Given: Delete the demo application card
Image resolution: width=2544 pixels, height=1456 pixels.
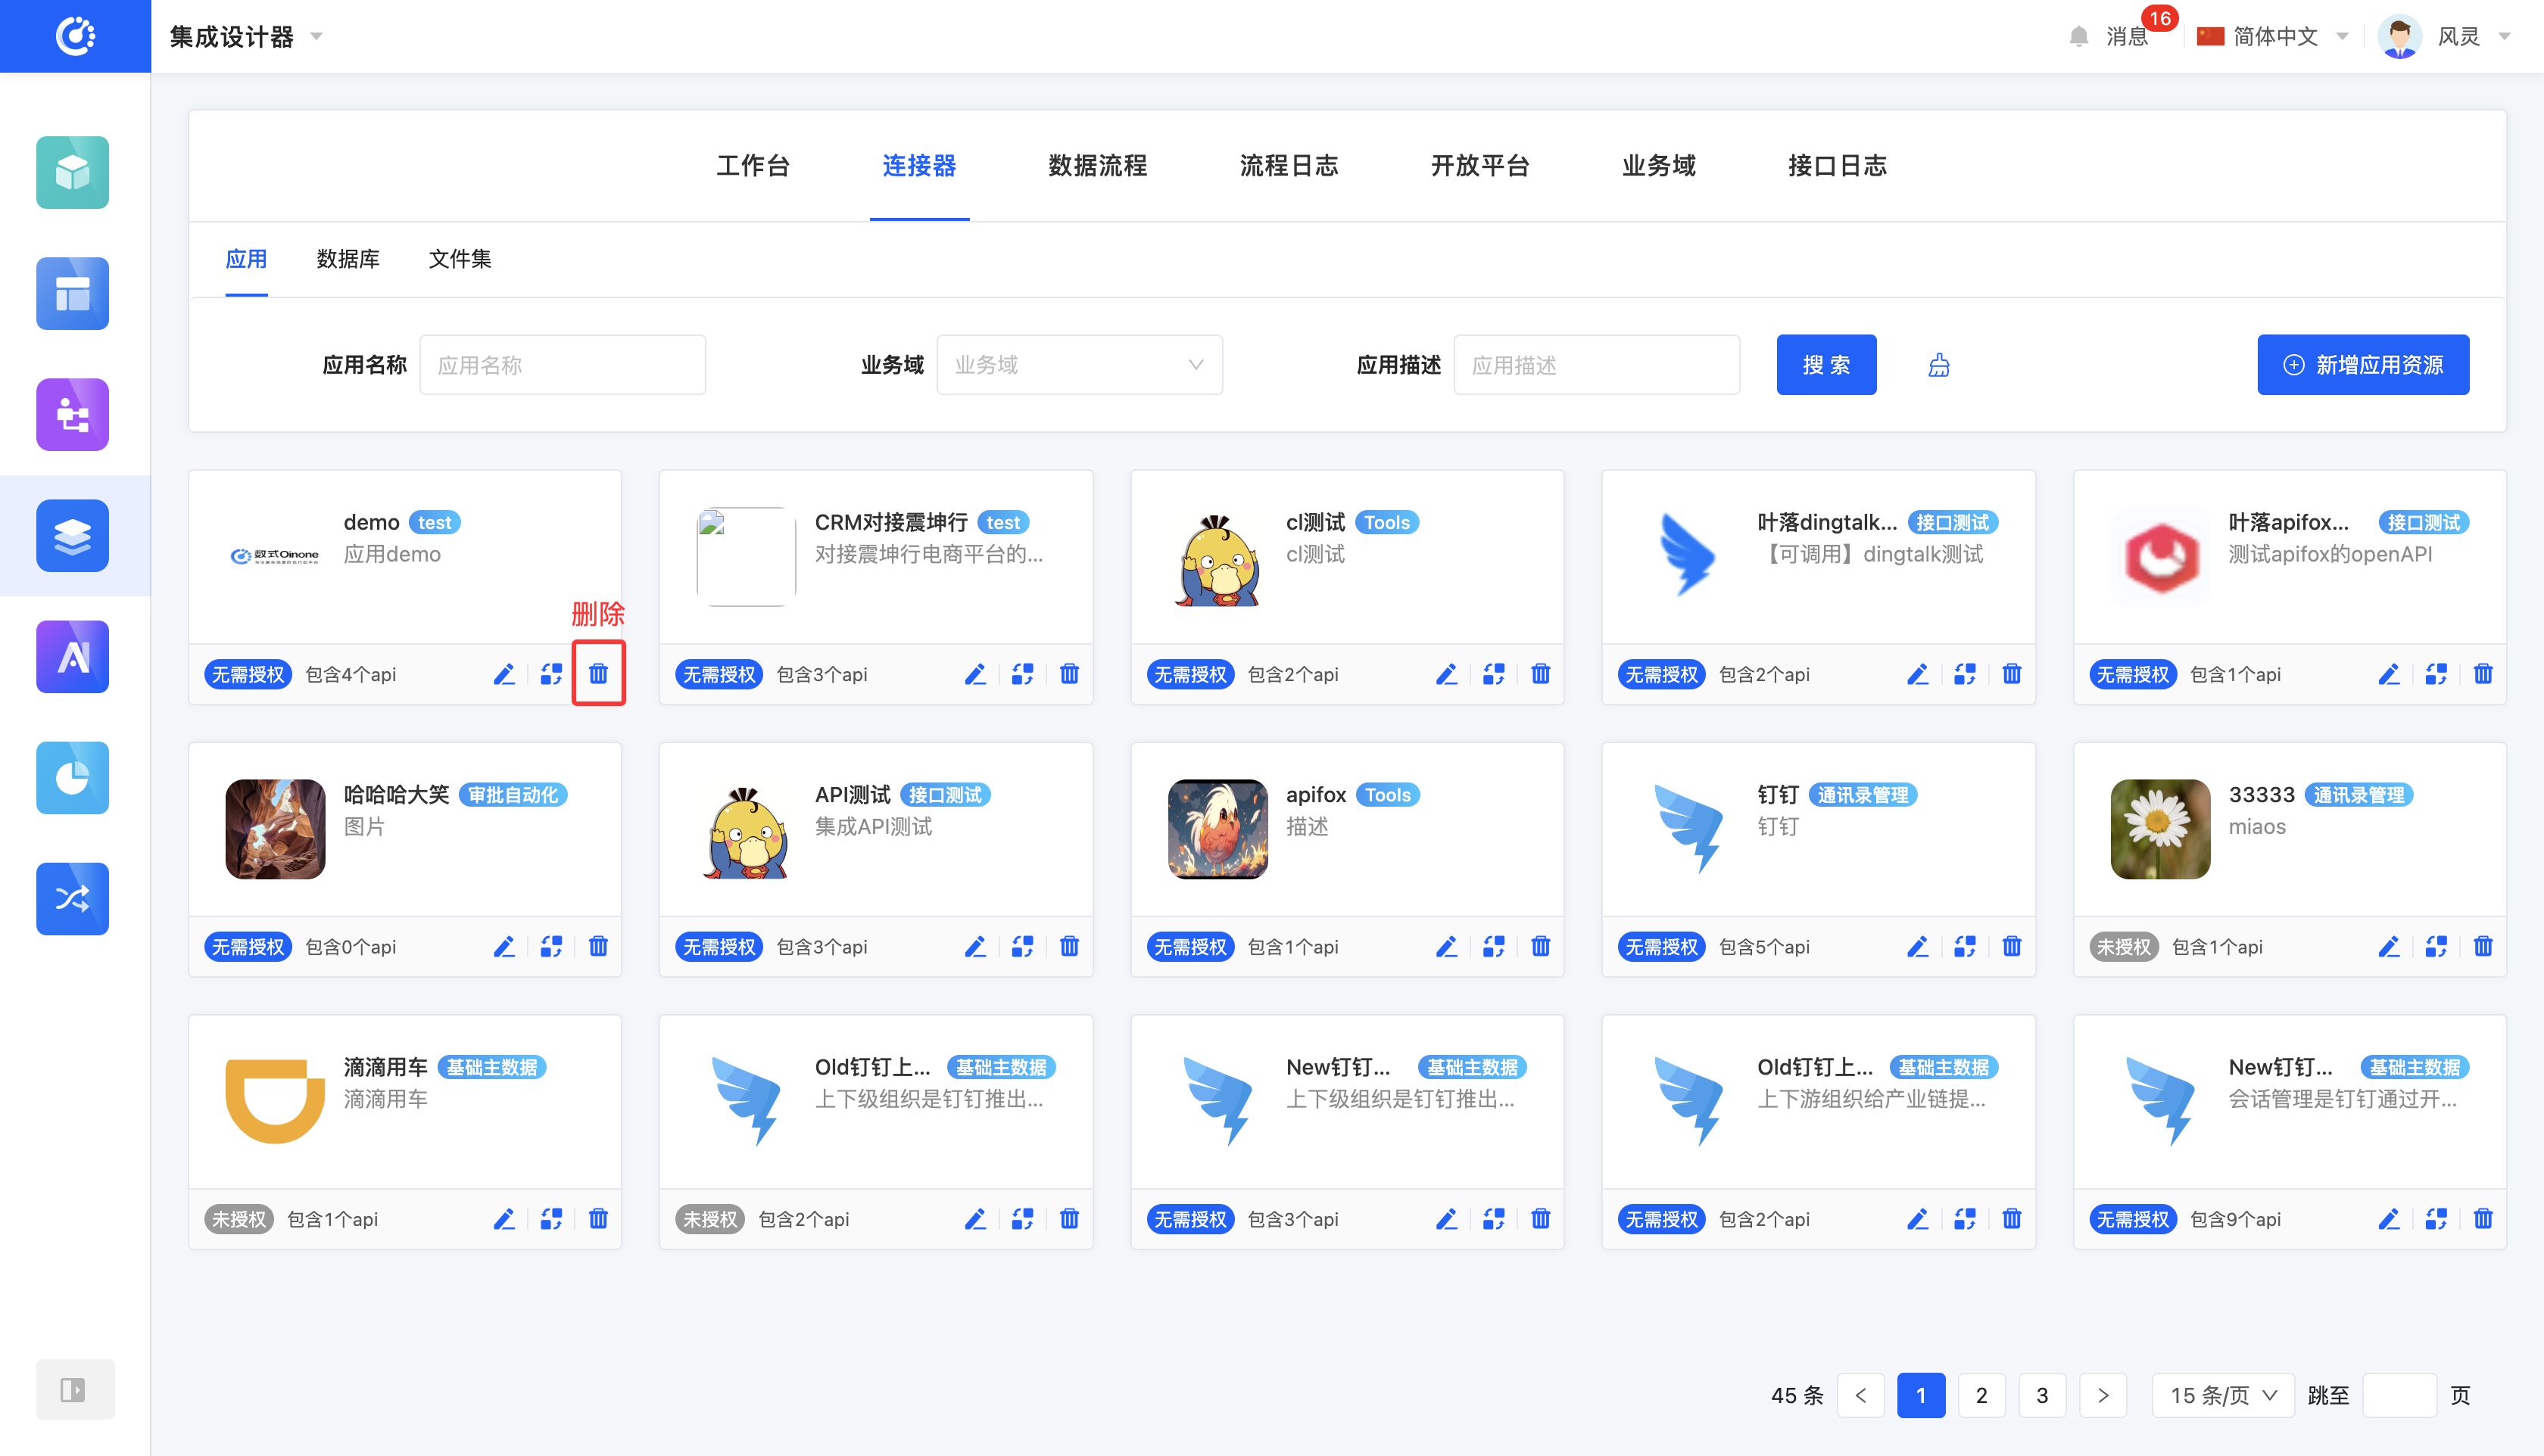Looking at the screenshot, I should (x=597, y=674).
